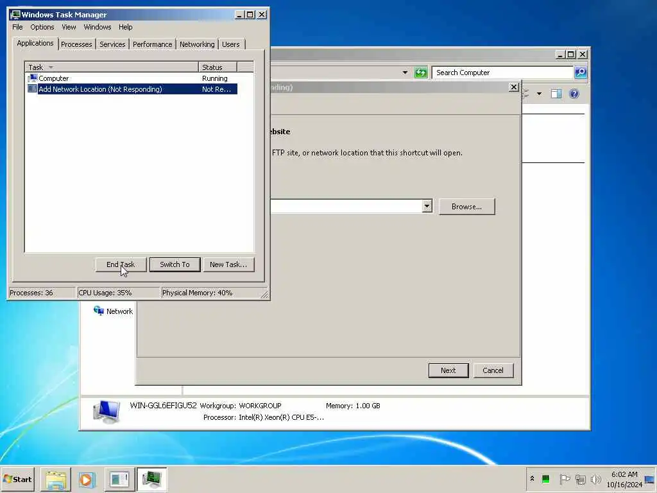Image resolution: width=657 pixels, height=493 pixels.
Task: Close the Add Network Location wizard
Action: coord(514,87)
